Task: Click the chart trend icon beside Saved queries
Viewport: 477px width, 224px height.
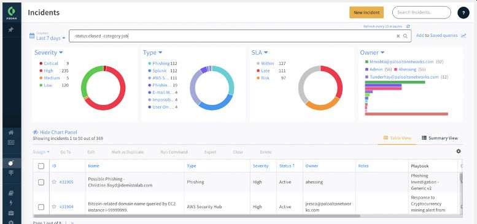Action: pos(463,35)
